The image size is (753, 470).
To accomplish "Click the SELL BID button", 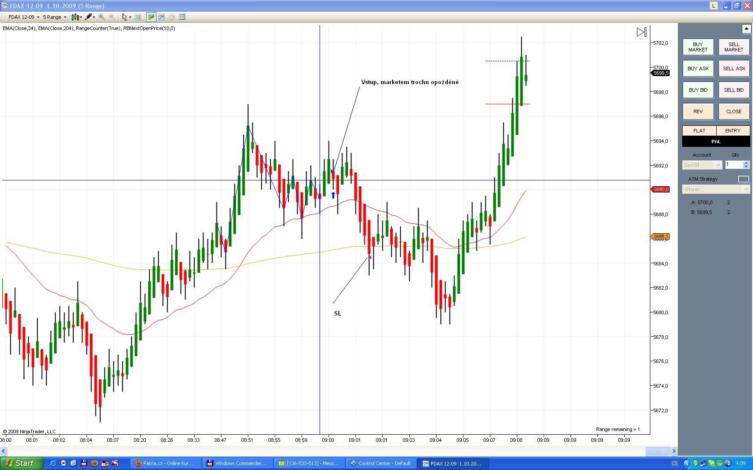I will point(734,90).
